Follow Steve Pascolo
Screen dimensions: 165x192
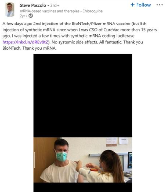coord(140,5)
